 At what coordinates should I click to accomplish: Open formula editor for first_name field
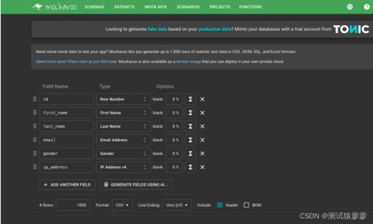(191, 113)
